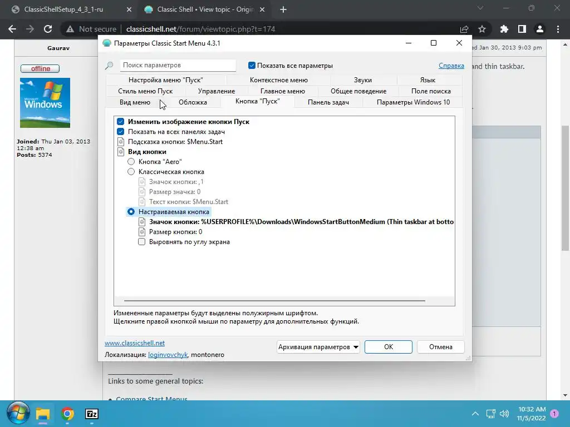Switch to Стиль меню Пуск tab
The image size is (570, 427).
tap(145, 91)
